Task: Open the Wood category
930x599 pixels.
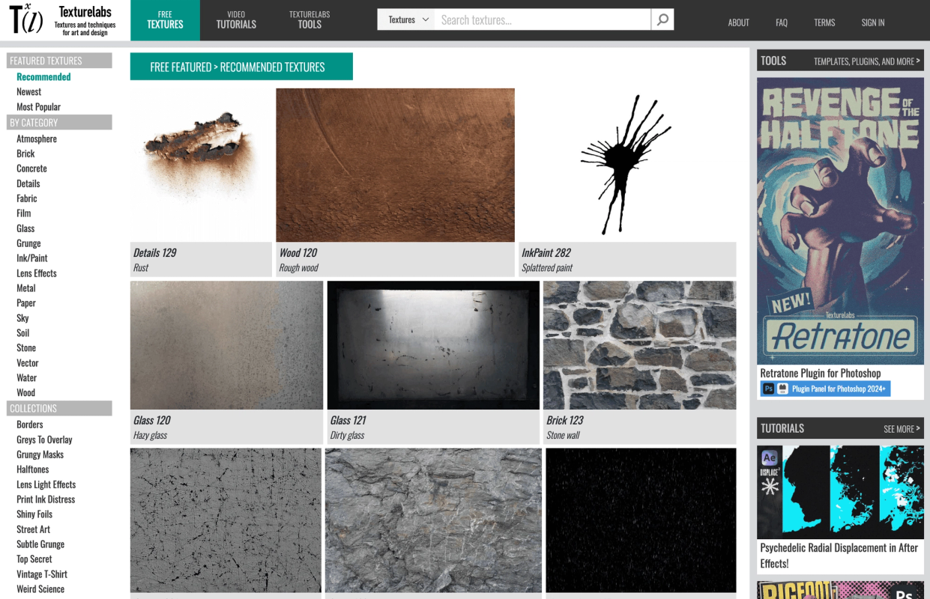Action: [26, 392]
